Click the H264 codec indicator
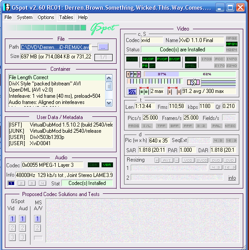 point(231,50)
